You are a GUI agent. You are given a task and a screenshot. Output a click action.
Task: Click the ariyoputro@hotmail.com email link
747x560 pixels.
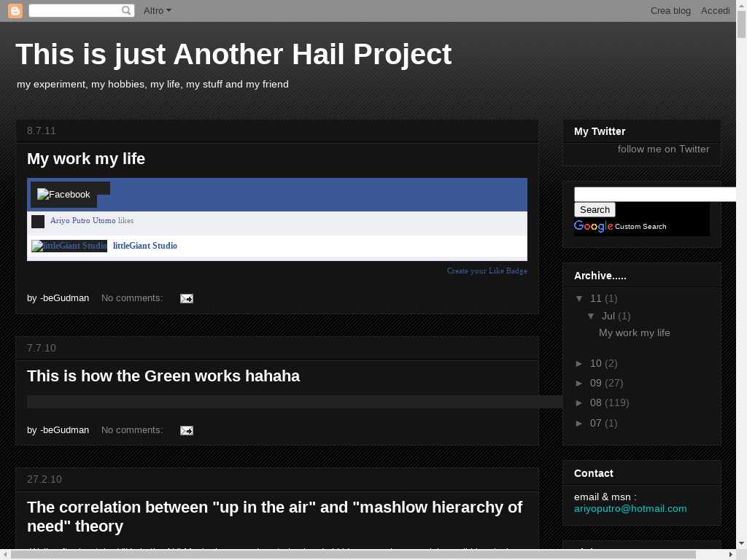coord(630,508)
